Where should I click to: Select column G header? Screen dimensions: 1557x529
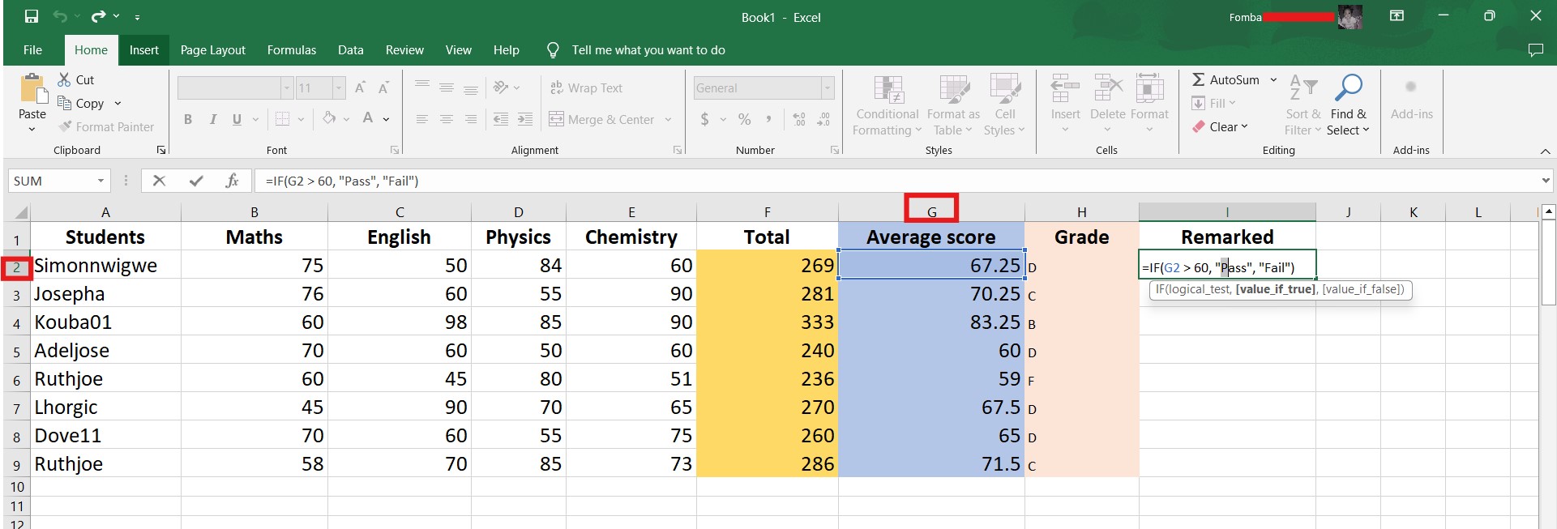(x=931, y=211)
